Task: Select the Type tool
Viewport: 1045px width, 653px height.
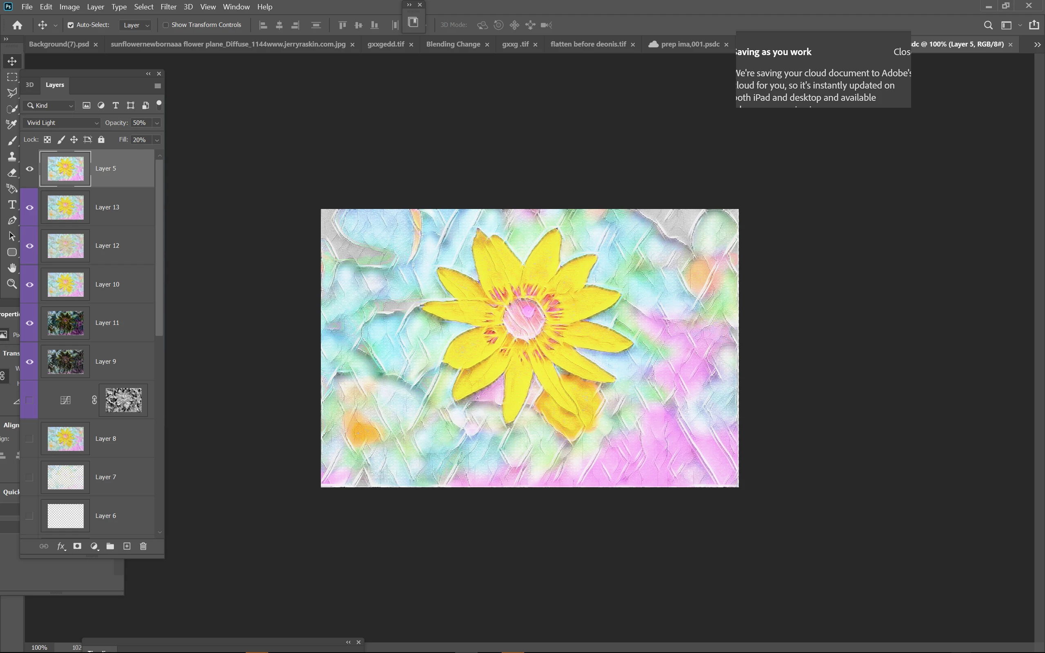Action: (12, 204)
